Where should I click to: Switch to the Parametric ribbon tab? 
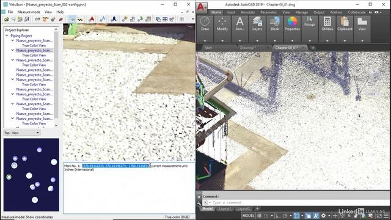point(269,12)
